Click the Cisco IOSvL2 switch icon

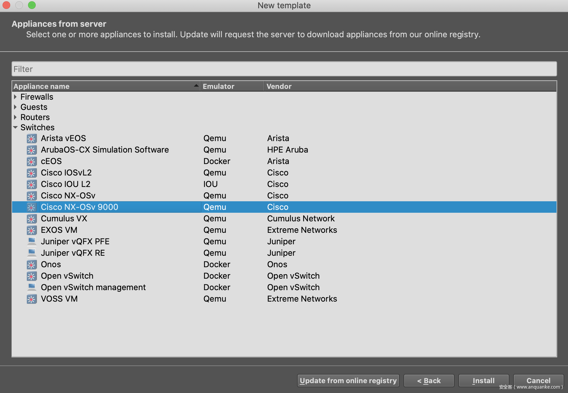pos(31,173)
